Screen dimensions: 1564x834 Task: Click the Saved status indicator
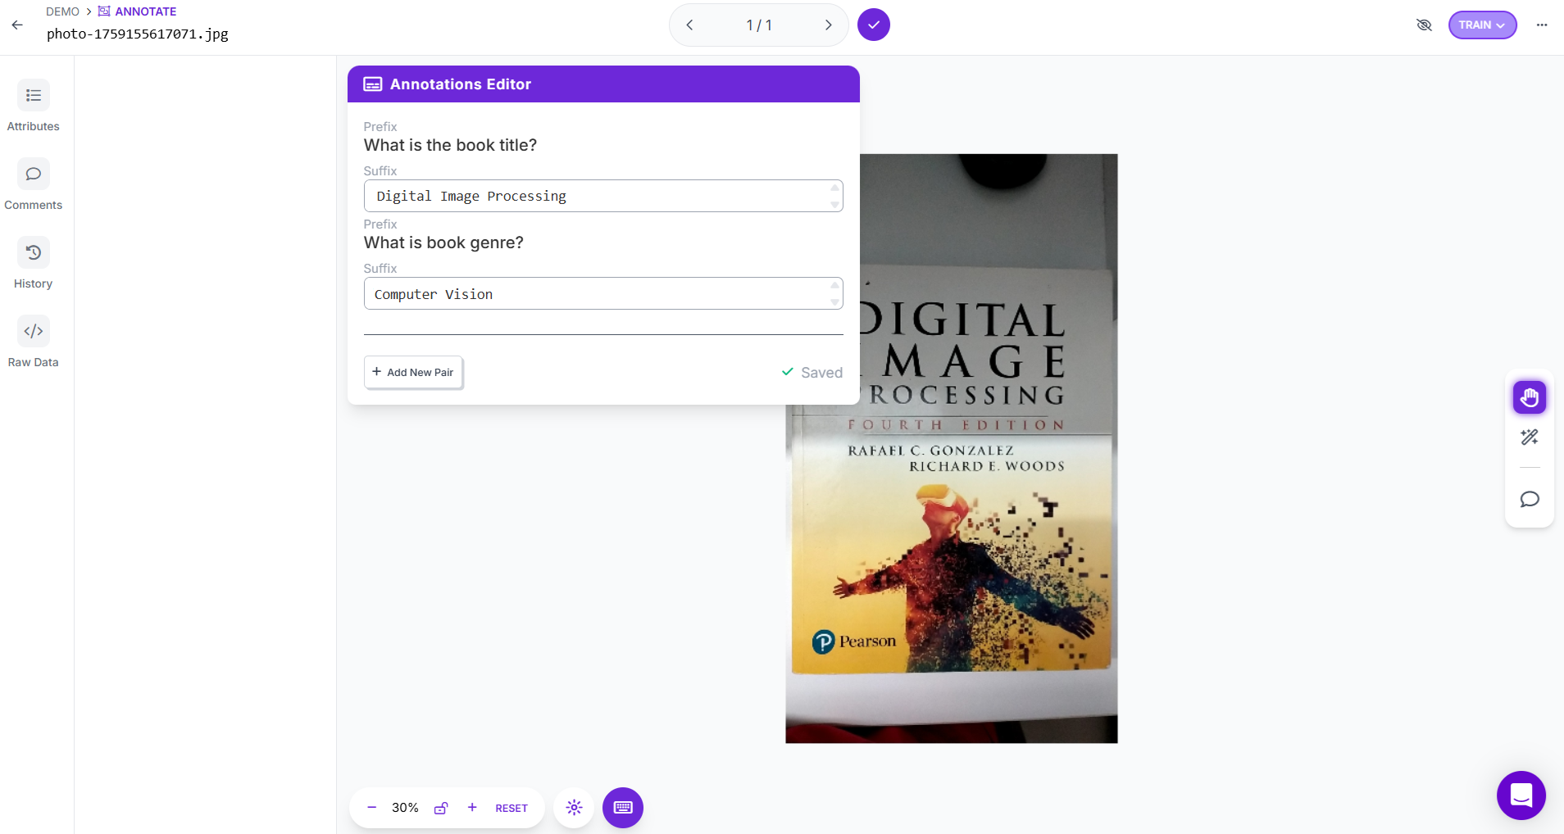(x=812, y=373)
